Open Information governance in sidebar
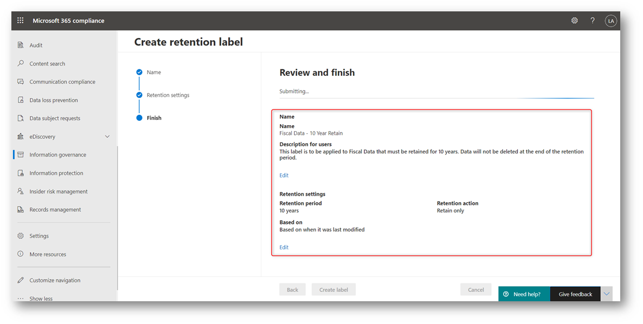 (57, 155)
